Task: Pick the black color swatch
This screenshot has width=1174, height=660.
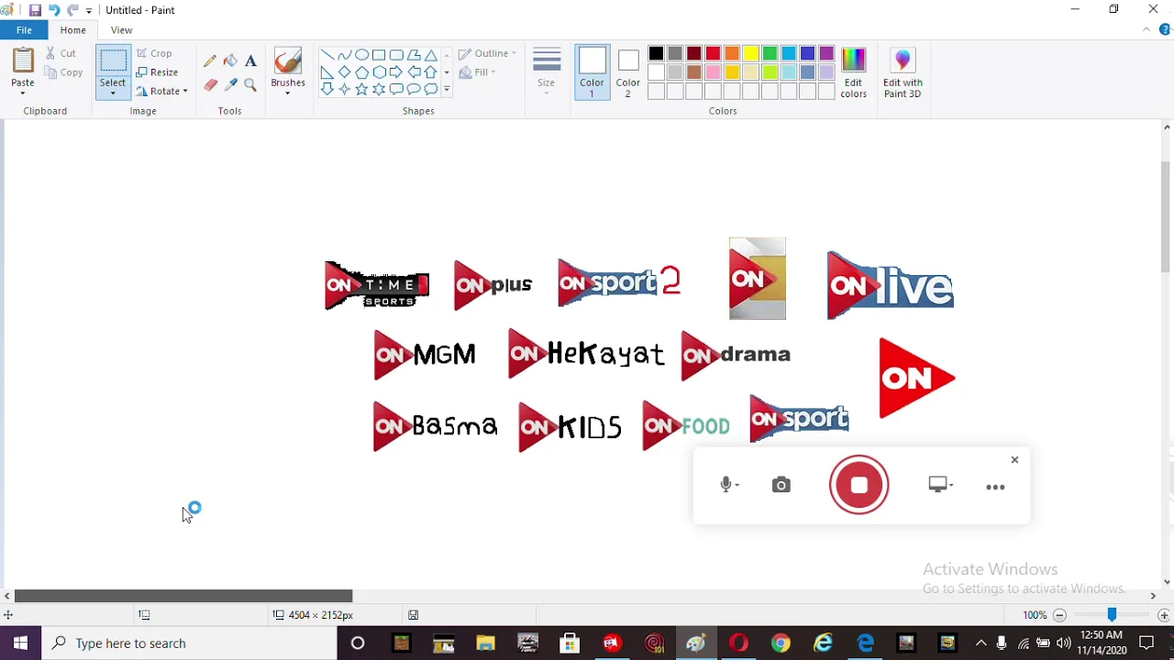Action: coord(656,54)
